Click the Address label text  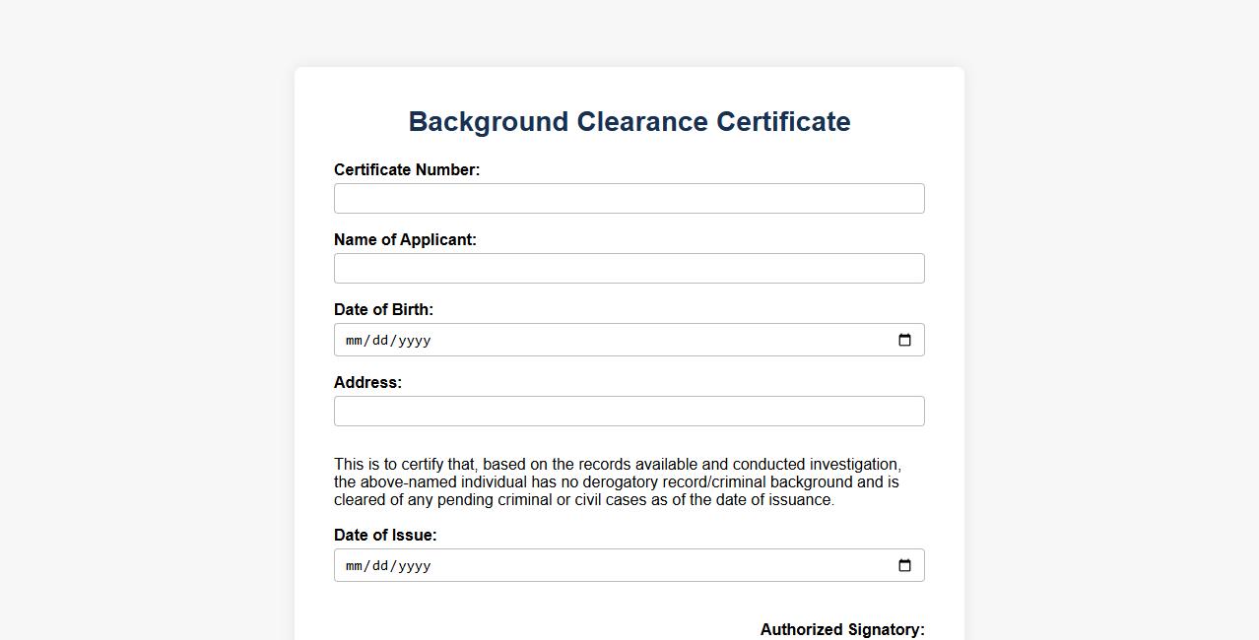[x=367, y=383]
